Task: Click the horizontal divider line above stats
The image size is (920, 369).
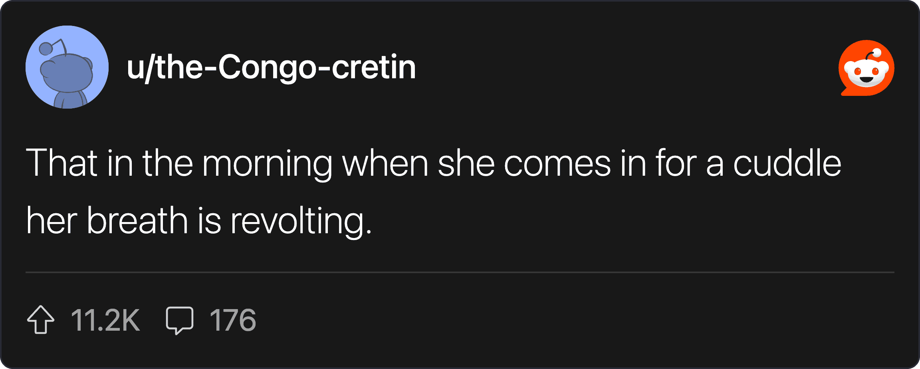Action: point(460,272)
